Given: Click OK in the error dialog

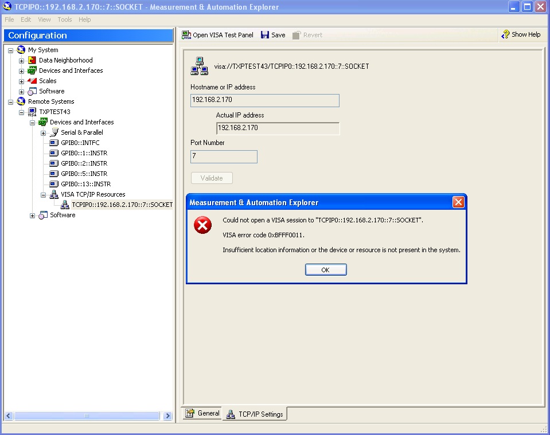Looking at the screenshot, I should [326, 270].
